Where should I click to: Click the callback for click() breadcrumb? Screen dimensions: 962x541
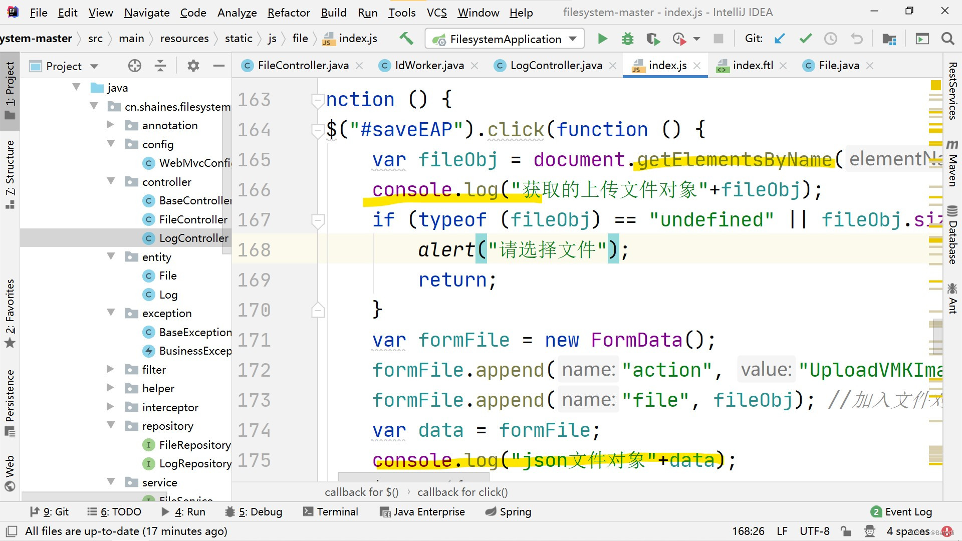[x=462, y=492]
